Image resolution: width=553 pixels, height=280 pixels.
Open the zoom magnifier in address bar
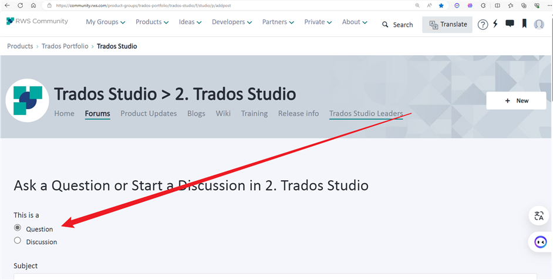[417, 5]
